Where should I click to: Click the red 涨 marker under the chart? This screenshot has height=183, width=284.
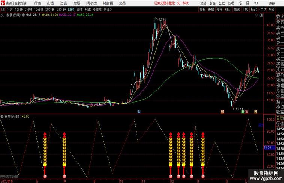(247, 112)
